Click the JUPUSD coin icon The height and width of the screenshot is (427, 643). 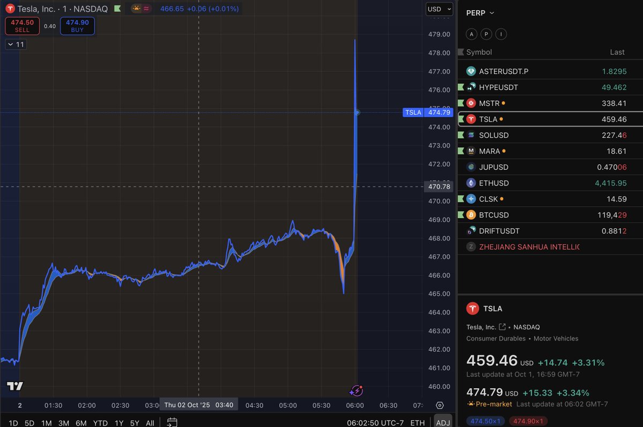pyautogui.click(x=471, y=167)
